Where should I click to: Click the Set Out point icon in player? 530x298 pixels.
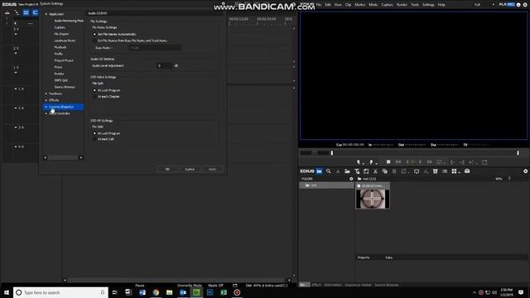371,162
